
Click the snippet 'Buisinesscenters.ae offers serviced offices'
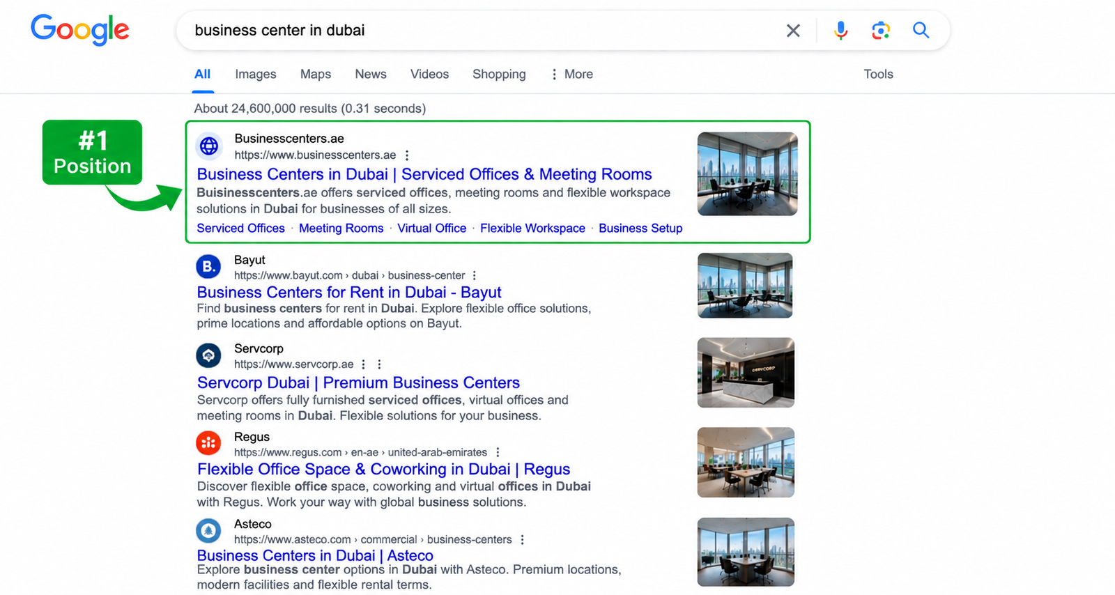tap(322, 193)
